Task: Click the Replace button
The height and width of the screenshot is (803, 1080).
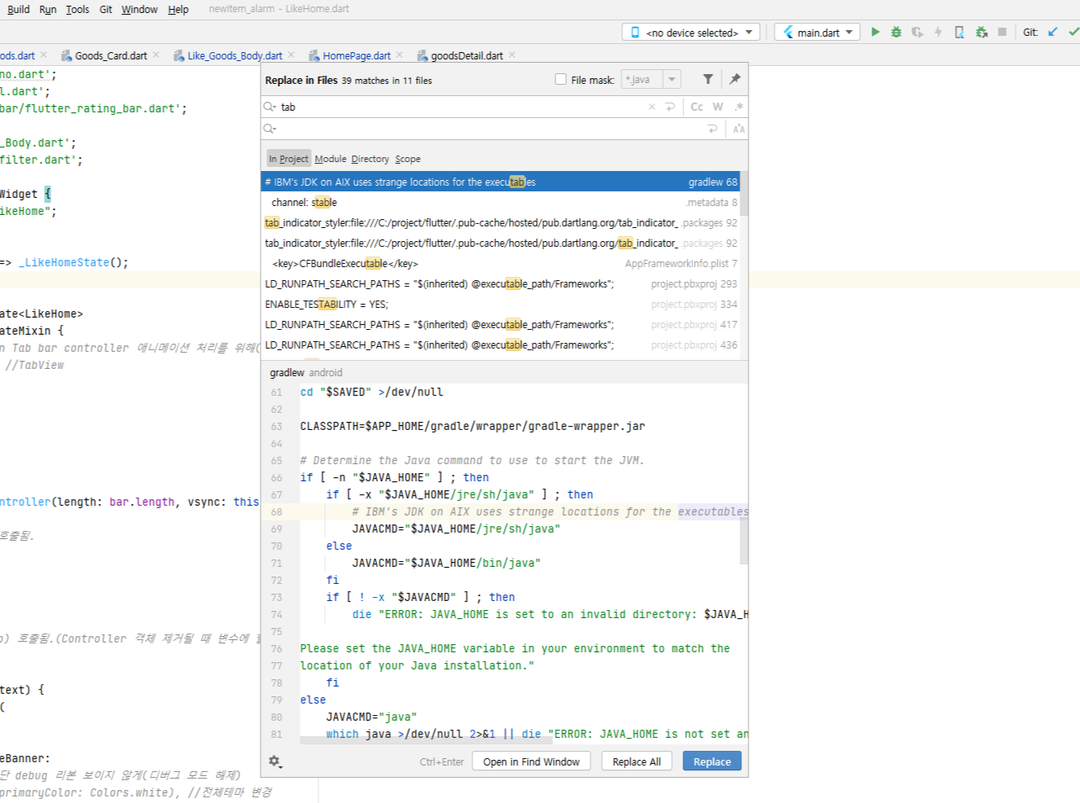Action: tap(712, 761)
